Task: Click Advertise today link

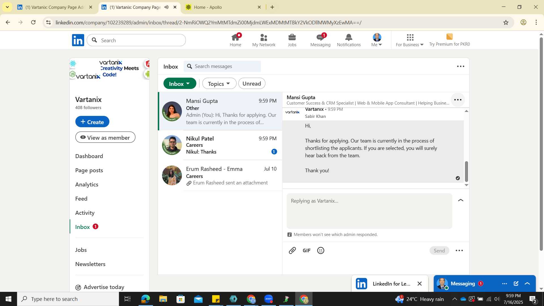Action: click(100, 287)
